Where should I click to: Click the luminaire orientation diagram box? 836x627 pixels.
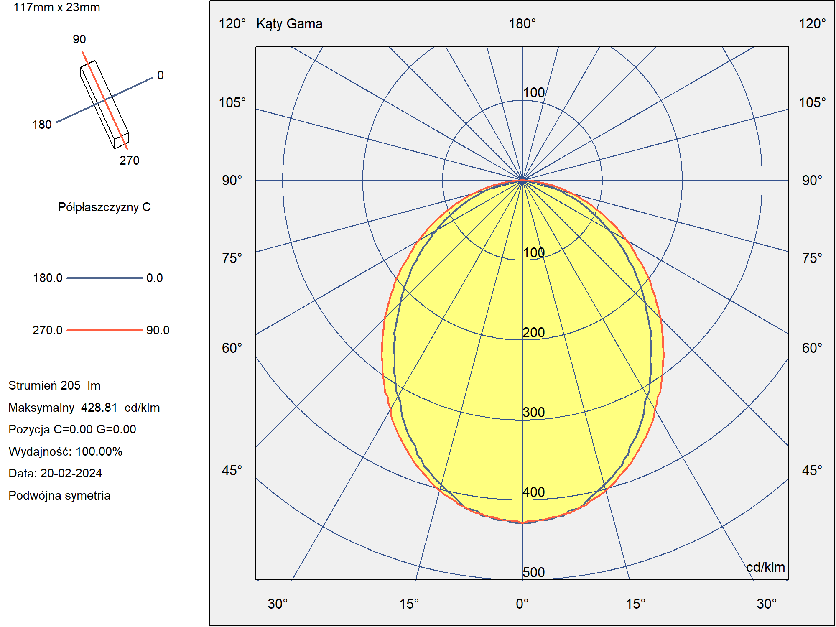(104, 104)
